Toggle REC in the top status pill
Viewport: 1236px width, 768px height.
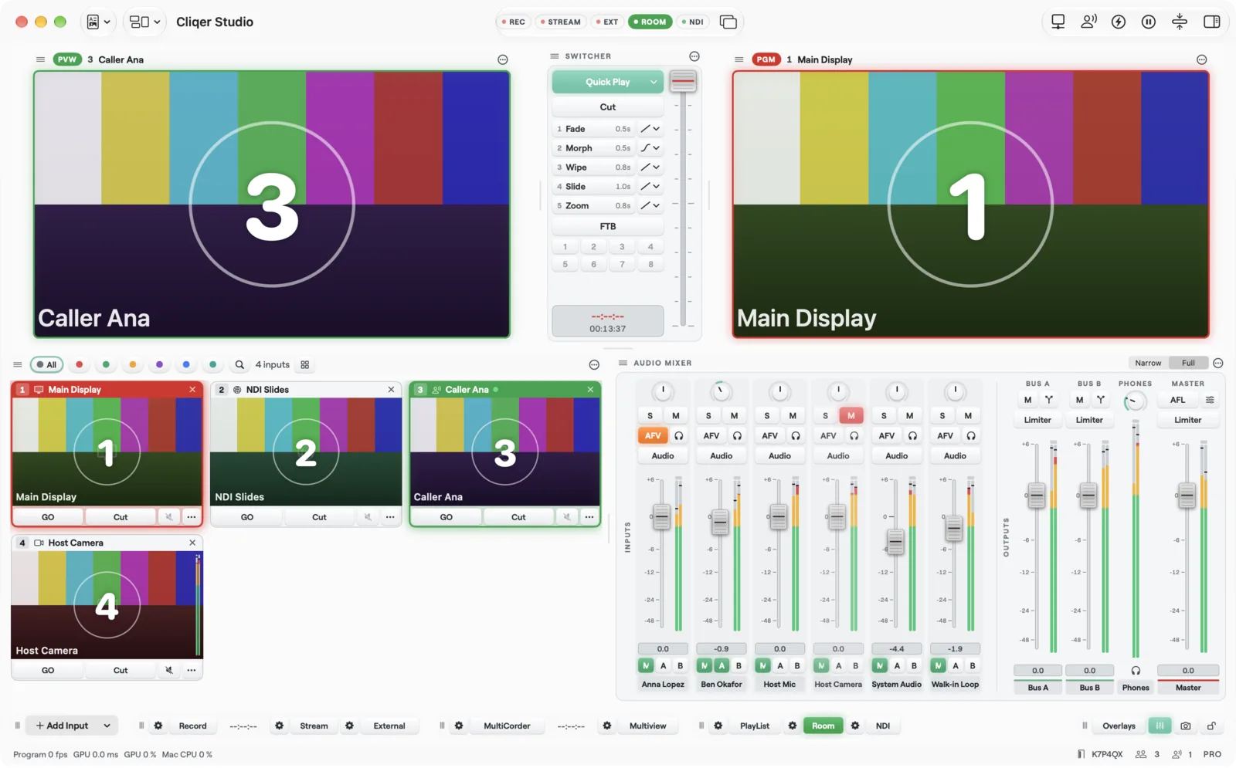coord(513,22)
